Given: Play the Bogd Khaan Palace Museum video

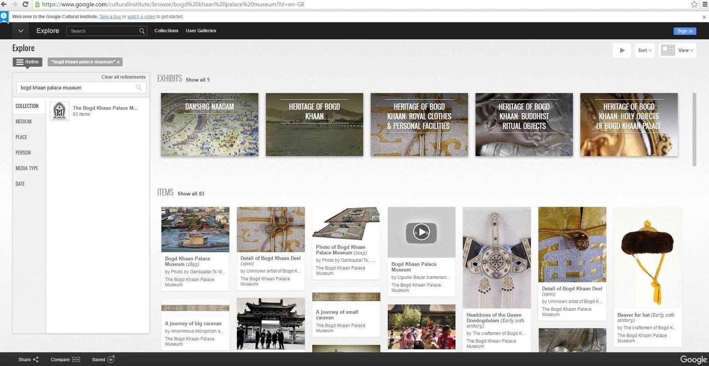Looking at the screenshot, I should click(421, 232).
